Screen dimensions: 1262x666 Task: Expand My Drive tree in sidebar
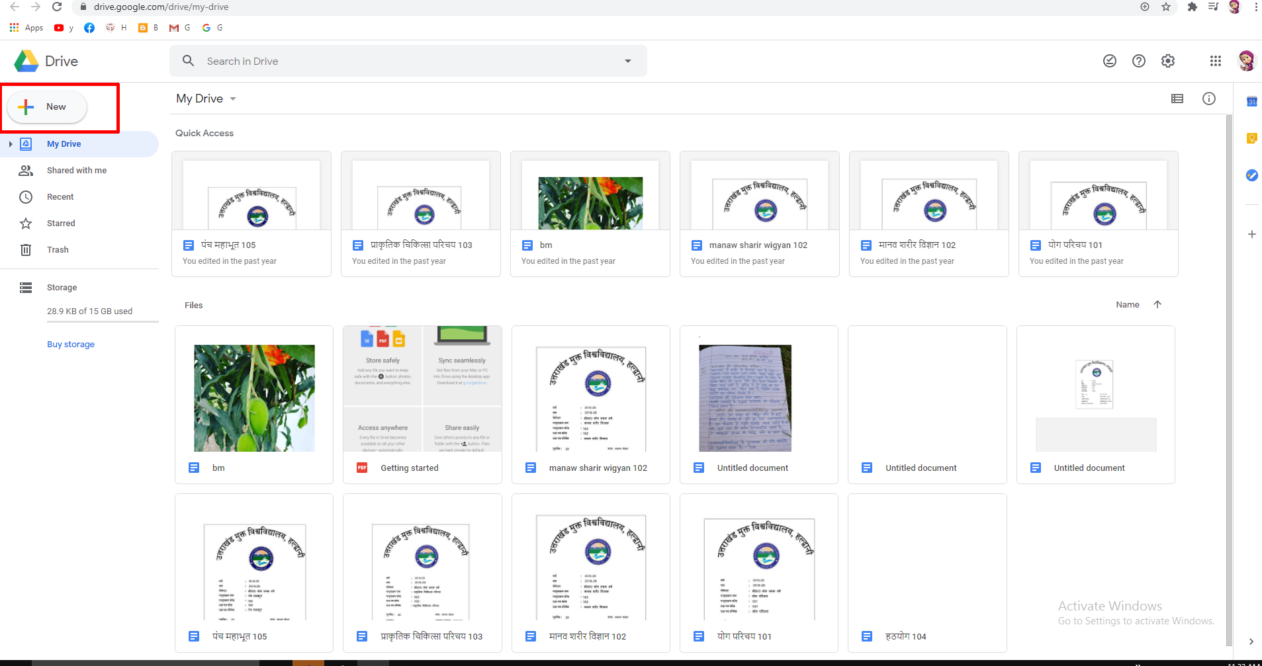click(x=11, y=144)
